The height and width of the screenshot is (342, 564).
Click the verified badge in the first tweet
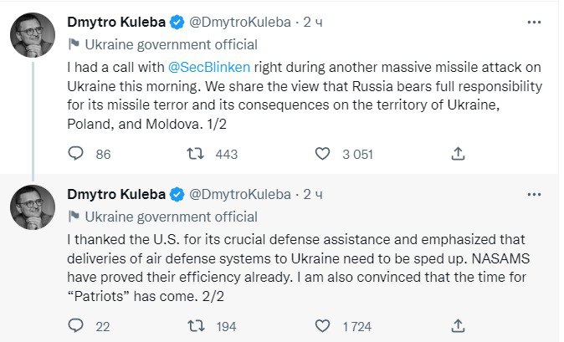click(177, 23)
